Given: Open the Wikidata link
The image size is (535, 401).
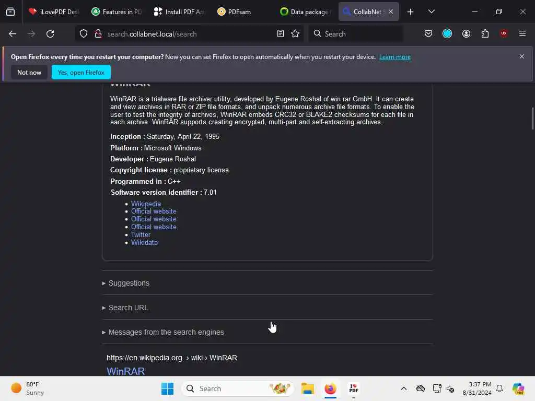Looking at the screenshot, I should 144,242.
